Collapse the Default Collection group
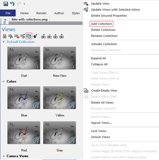The image size is (159, 160). (x=4, y=42)
